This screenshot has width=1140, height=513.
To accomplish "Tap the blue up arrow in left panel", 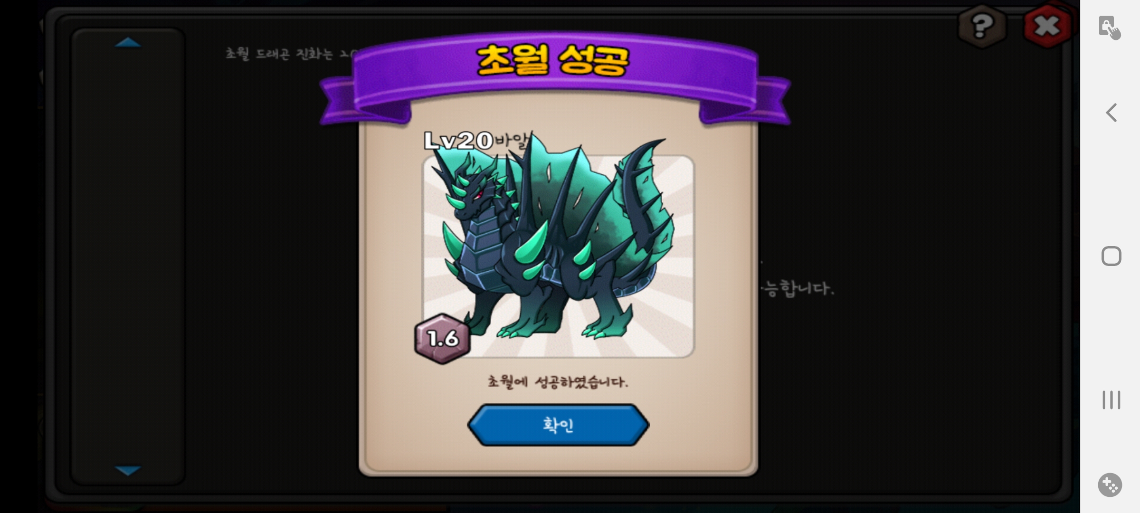I will pyautogui.click(x=128, y=43).
